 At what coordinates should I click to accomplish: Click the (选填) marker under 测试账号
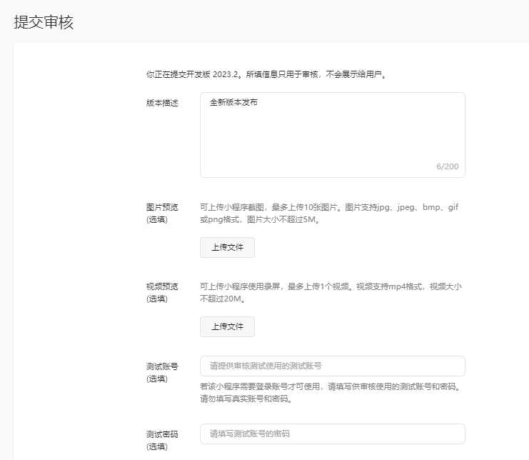(157, 379)
